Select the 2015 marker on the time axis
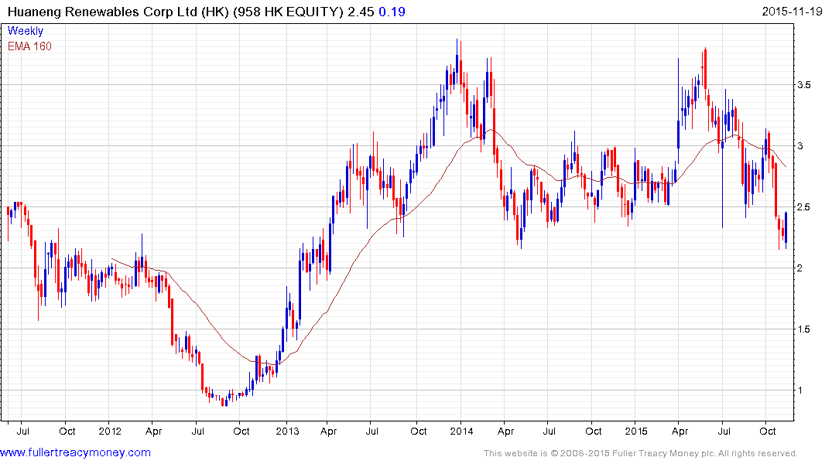The width and height of the screenshot is (832, 464). tap(636, 430)
